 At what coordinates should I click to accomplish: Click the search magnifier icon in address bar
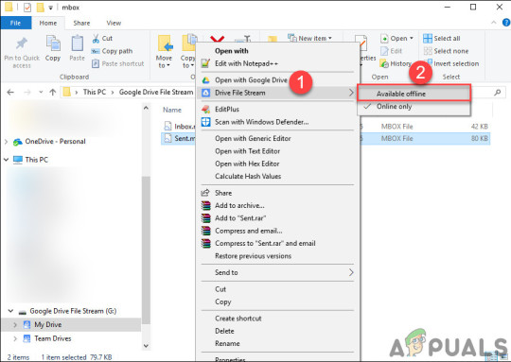pos(497,93)
